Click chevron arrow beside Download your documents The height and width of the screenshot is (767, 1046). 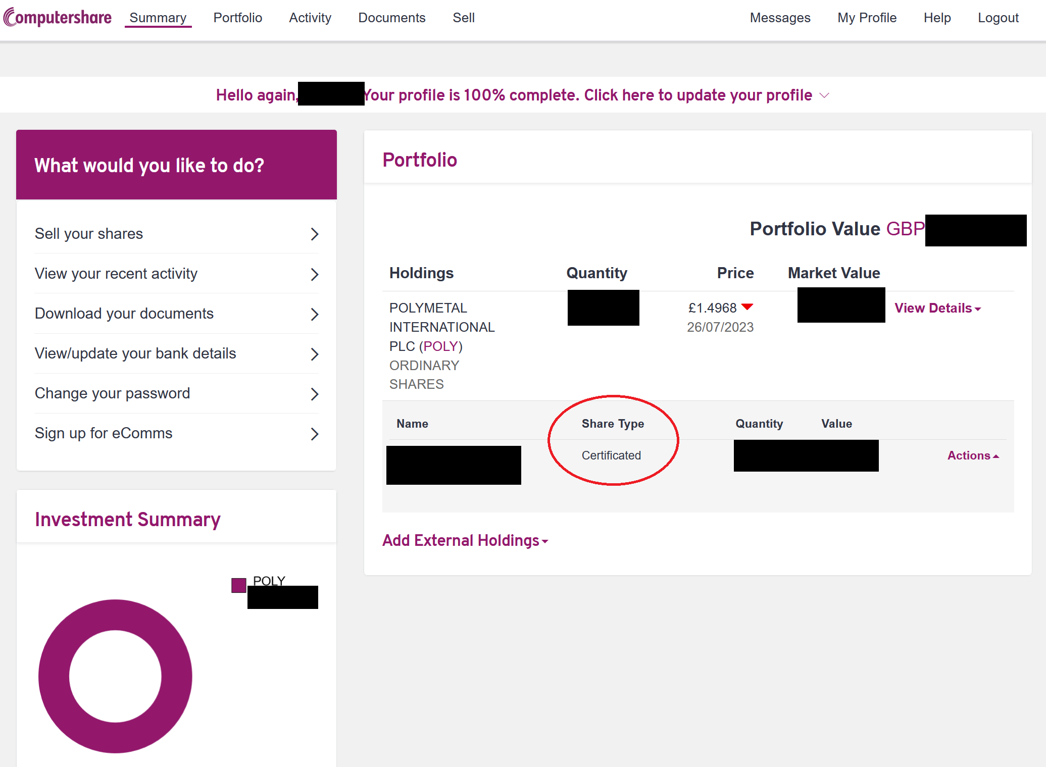(x=314, y=314)
